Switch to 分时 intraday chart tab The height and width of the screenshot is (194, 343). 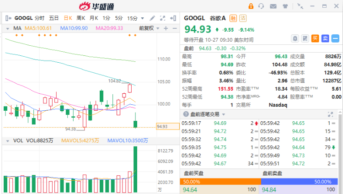(39, 18)
